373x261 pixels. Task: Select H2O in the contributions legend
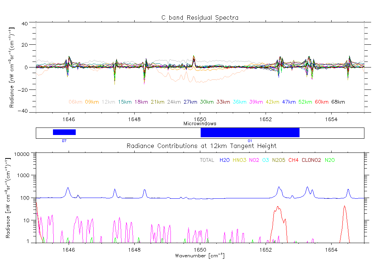pyautogui.click(x=225, y=160)
